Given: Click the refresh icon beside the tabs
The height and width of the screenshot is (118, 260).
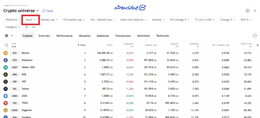Looking at the screenshot, I should 255,36.
